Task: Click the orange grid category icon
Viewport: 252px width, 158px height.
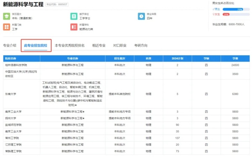Action: pyautogui.click(x=7, y=27)
